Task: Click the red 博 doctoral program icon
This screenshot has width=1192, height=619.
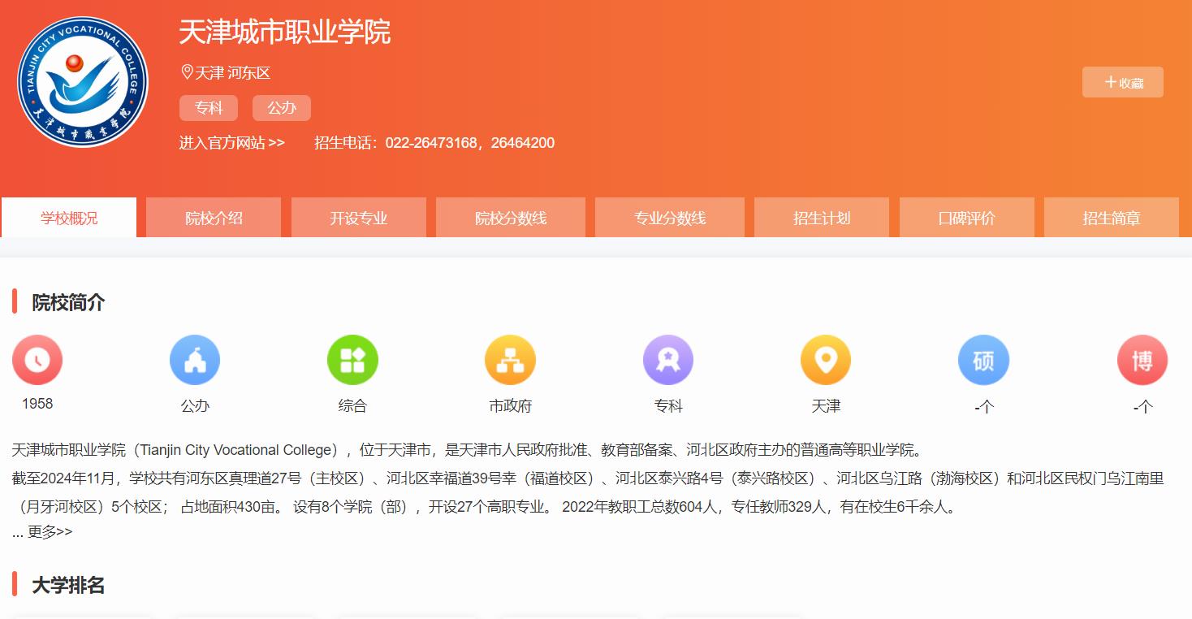Action: (x=1142, y=360)
